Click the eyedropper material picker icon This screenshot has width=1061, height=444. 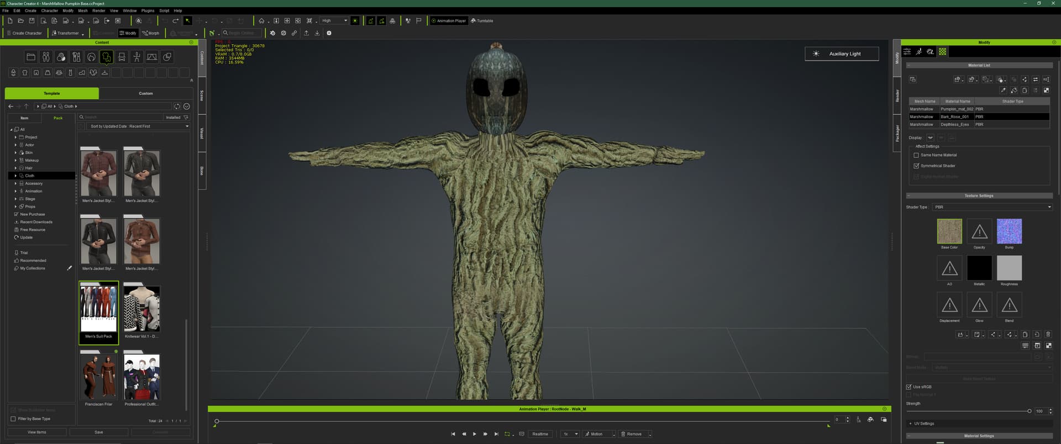click(1002, 90)
